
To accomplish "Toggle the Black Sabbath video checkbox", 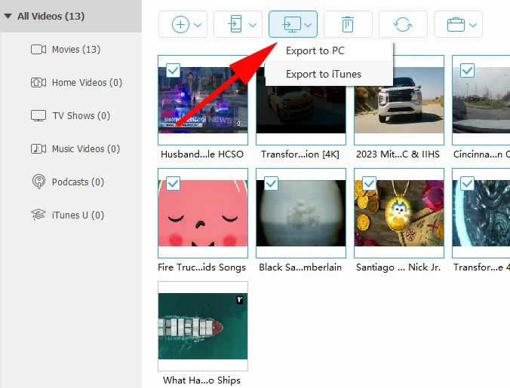I will pyautogui.click(x=271, y=183).
